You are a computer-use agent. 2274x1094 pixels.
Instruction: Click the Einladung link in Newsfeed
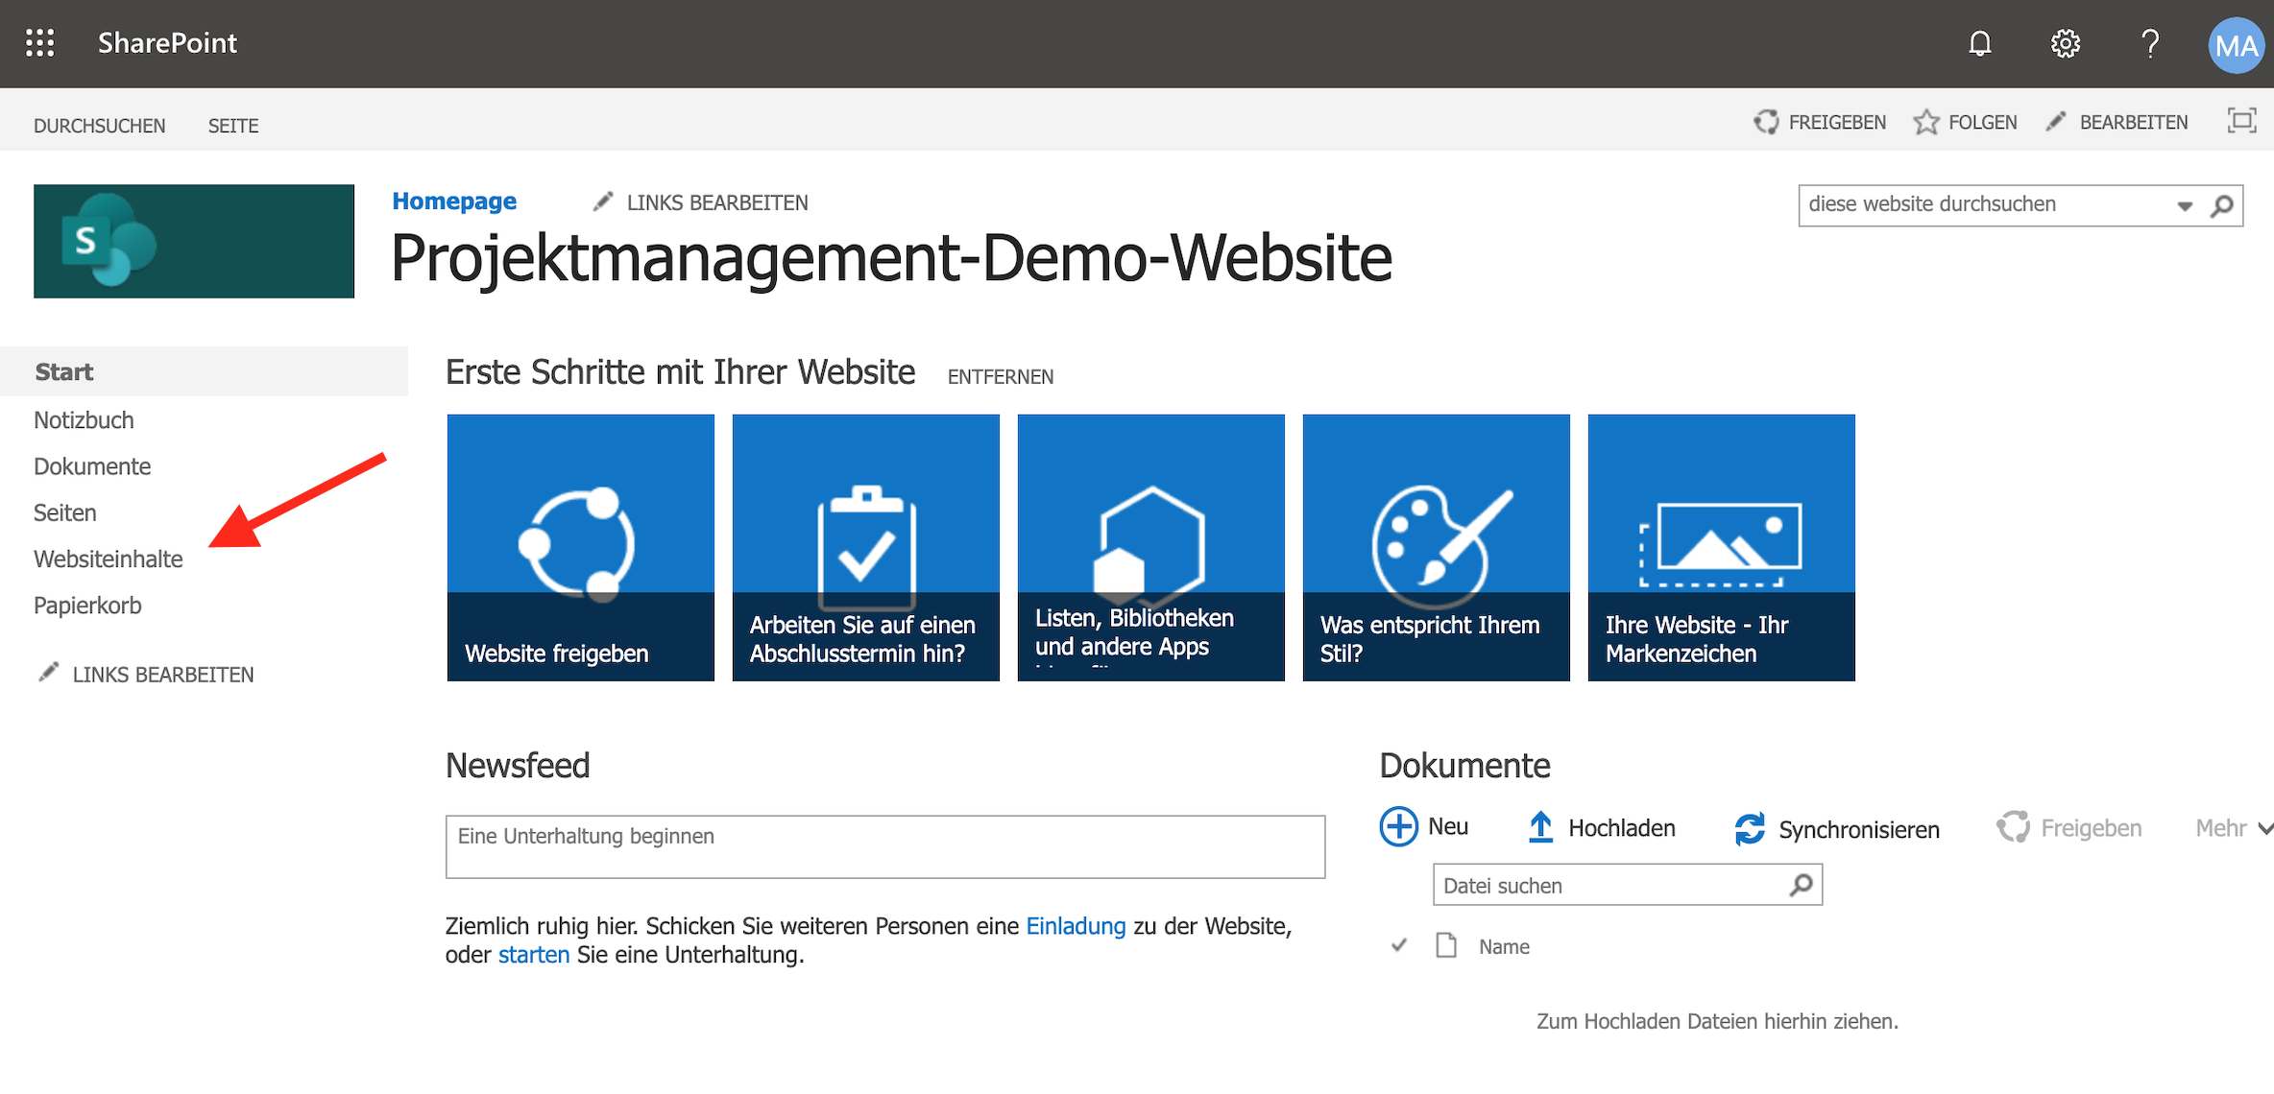pyautogui.click(x=1076, y=926)
